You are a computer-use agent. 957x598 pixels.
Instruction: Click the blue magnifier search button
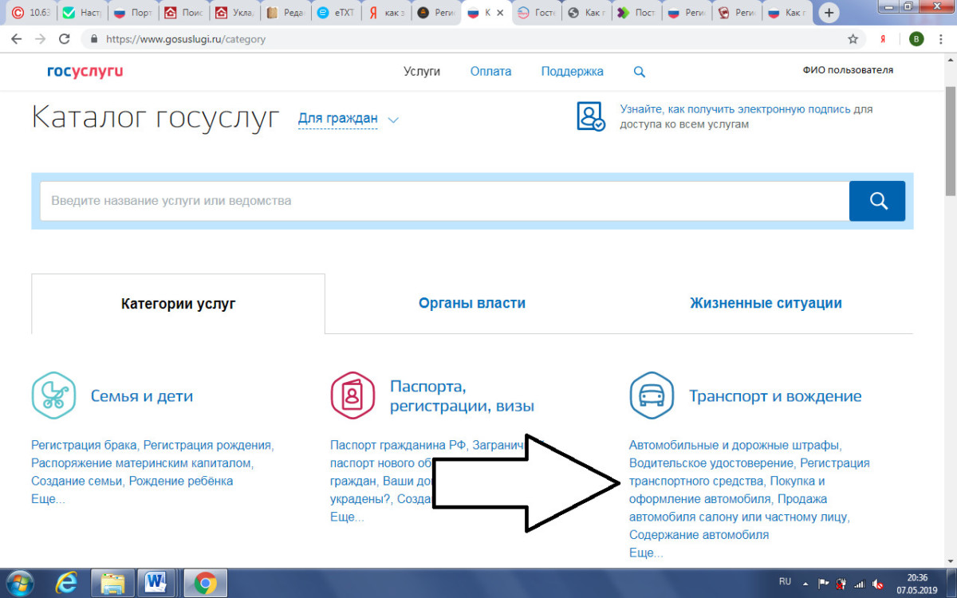pyautogui.click(x=877, y=201)
